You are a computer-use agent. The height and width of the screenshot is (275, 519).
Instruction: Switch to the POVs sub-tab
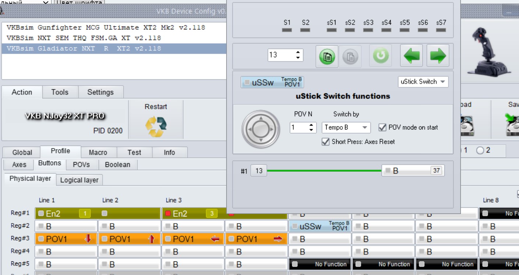pos(81,165)
